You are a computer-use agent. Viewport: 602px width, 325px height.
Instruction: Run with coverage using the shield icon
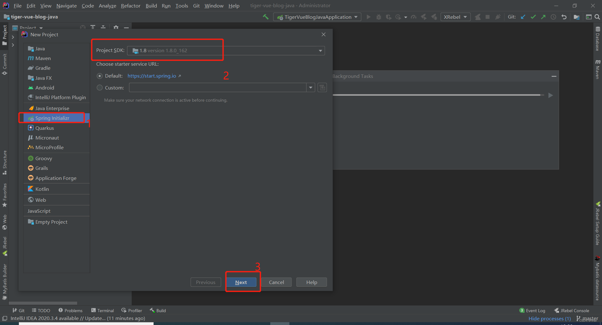388,17
